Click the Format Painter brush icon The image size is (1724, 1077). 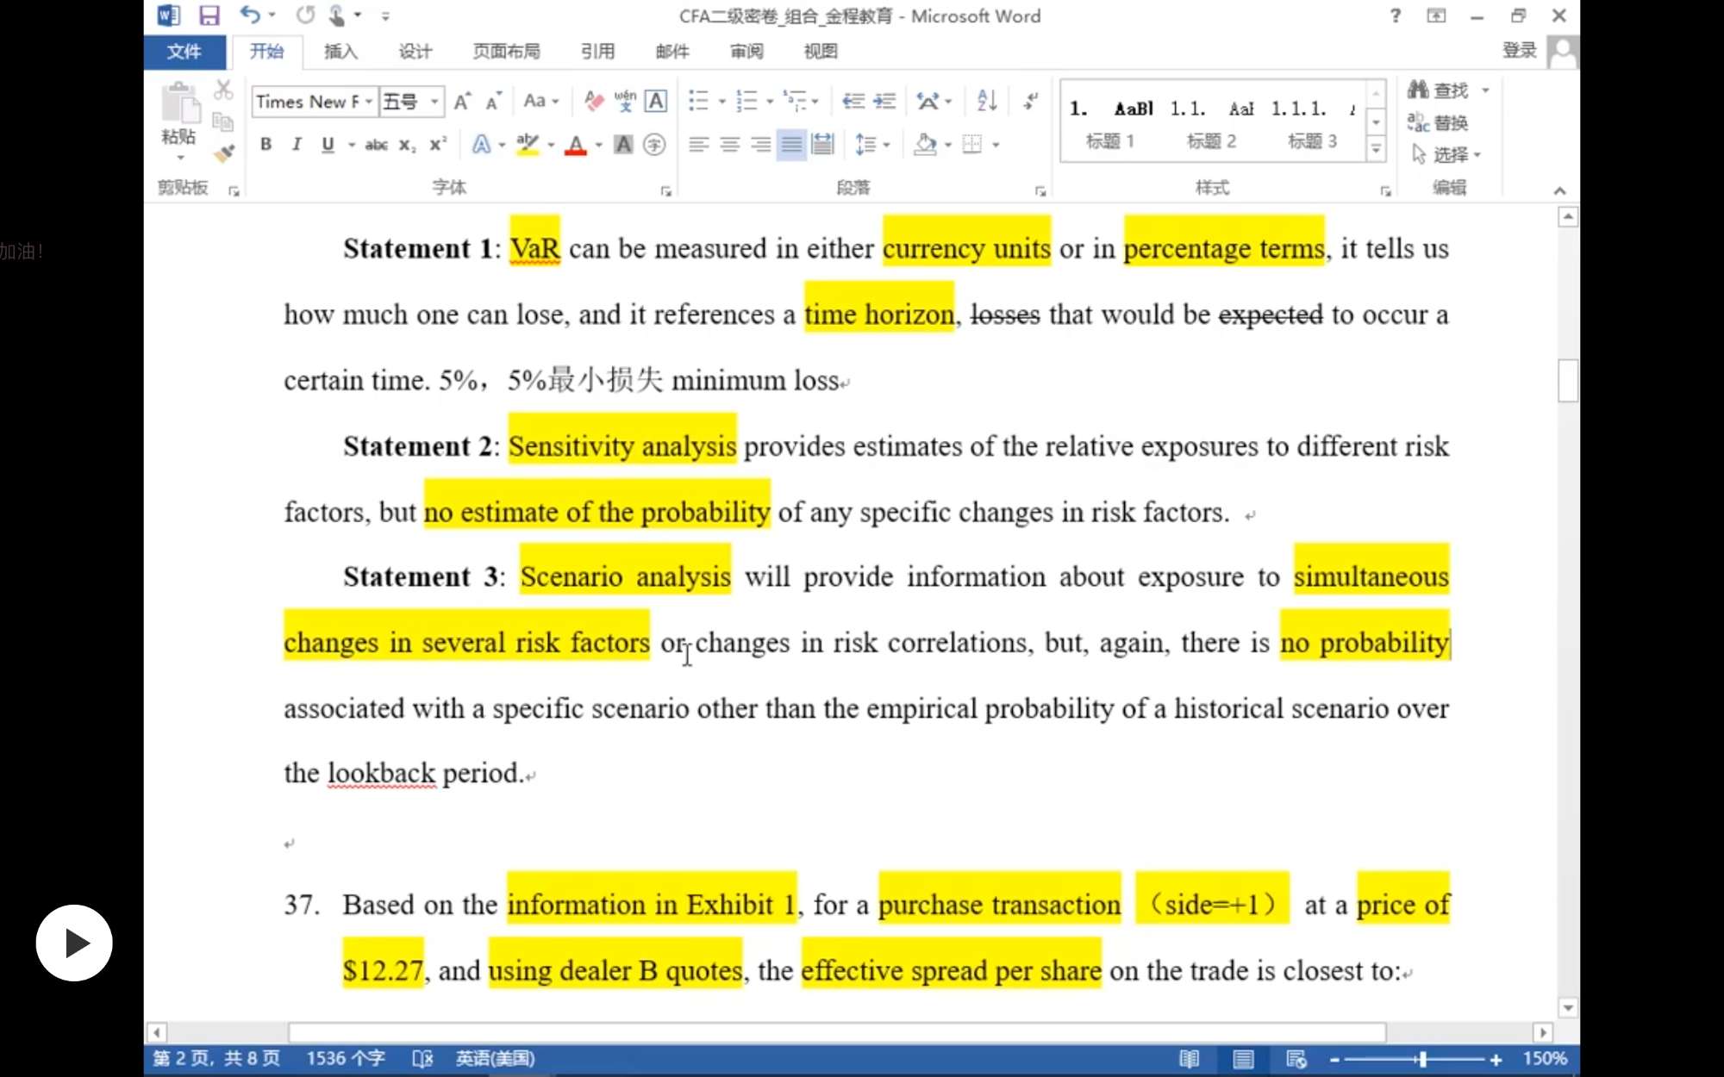[x=224, y=154]
